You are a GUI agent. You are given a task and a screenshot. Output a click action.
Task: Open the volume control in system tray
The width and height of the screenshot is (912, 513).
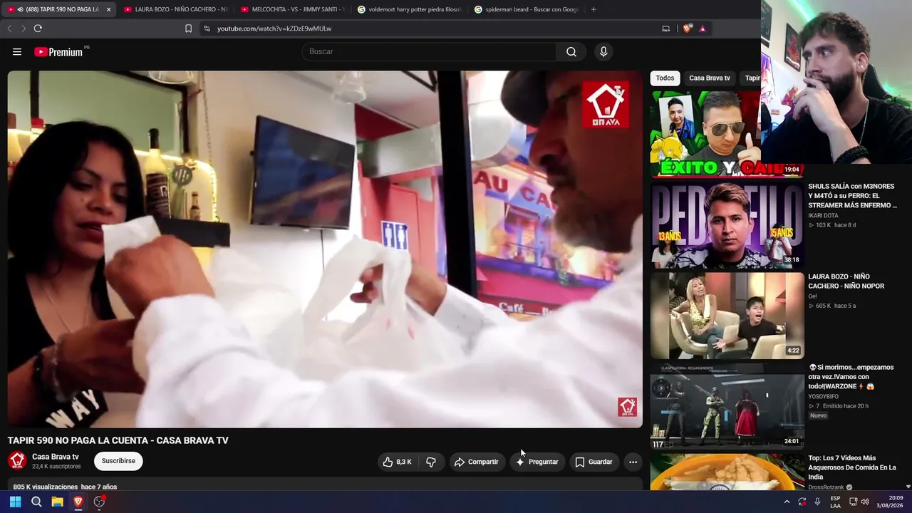[865, 502]
